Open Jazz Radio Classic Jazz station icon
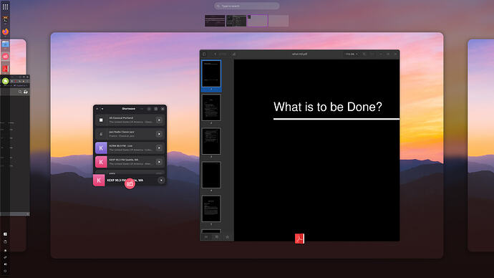 click(x=101, y=134)
